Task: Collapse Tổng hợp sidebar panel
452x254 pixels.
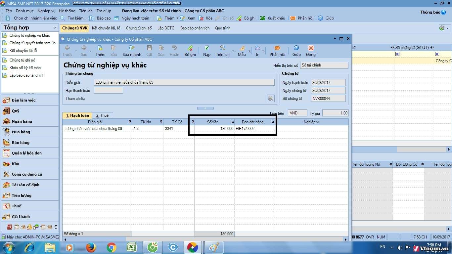Action: (55, 28)
